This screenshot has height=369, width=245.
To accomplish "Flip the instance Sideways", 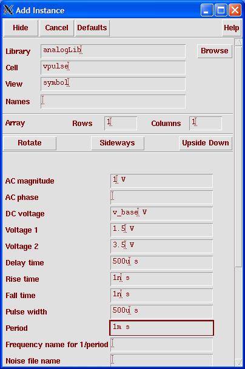I will tap(117, 143).
